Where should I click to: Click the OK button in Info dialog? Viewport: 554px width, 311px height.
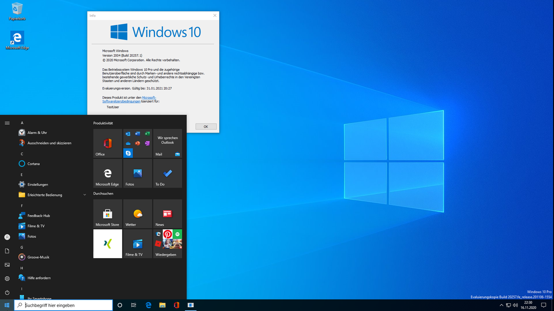[206, 126]
